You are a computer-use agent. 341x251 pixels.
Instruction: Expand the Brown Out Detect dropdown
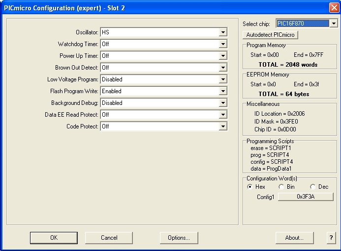(x=164, y=68)
